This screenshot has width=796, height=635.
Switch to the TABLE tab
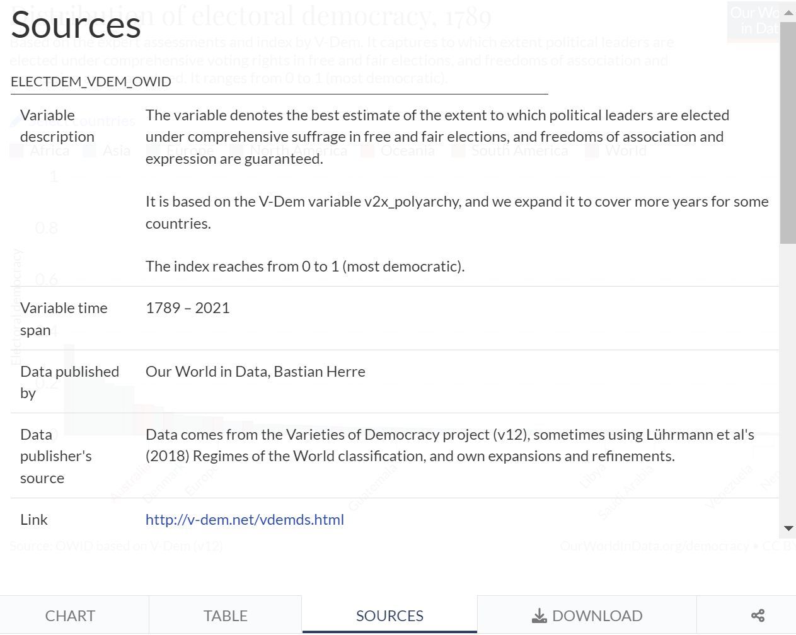coord(226,615)
